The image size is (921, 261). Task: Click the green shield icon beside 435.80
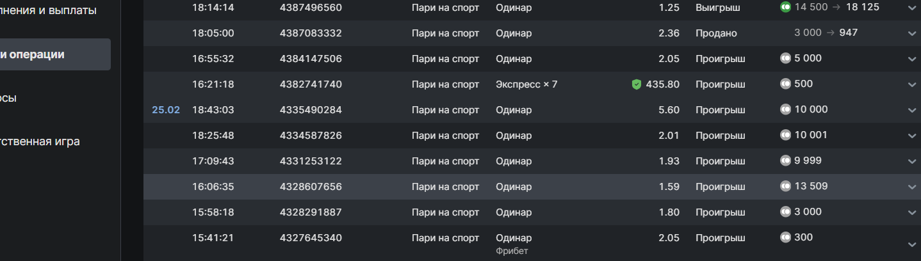(636, 84)
